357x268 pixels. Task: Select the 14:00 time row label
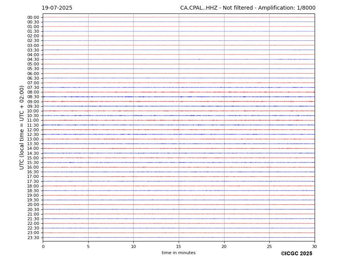click(33, 149)
